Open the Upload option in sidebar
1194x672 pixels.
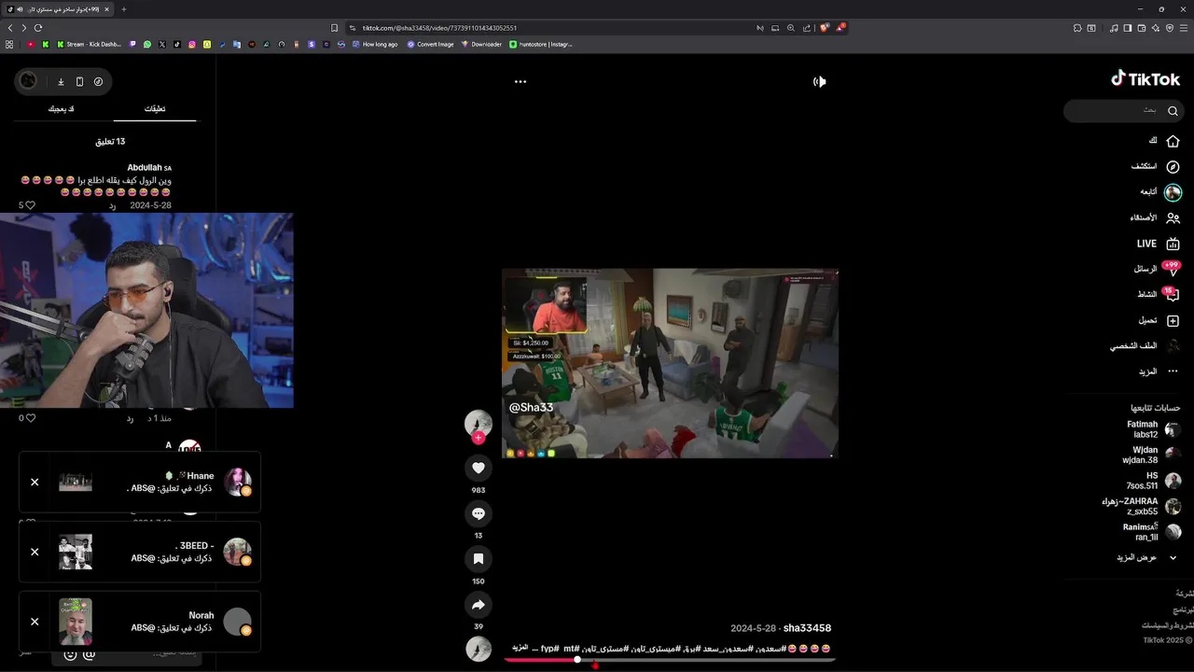tap(1159, 320)
